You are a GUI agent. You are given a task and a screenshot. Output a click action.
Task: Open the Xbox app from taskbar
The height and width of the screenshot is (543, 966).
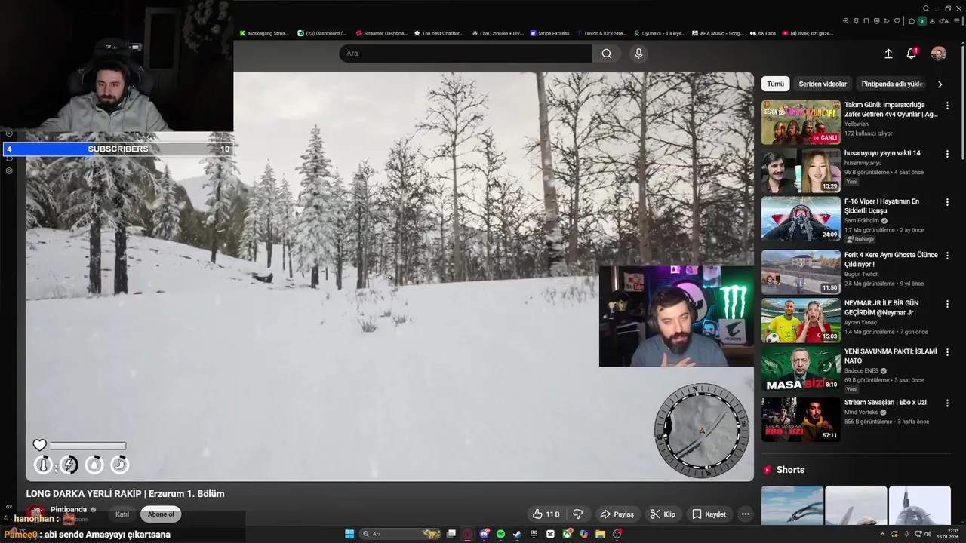(567, 534)
